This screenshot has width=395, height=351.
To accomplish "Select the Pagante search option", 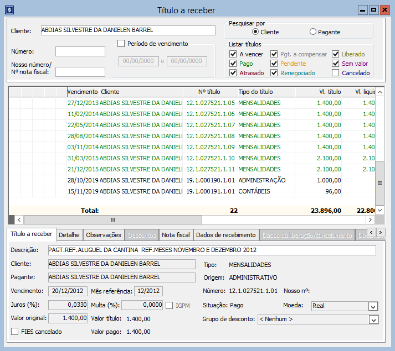I will [x=313, y=32].
